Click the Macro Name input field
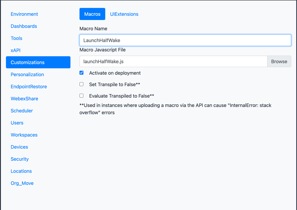Screen dimensions: 297x210 pyautogui.click(x=185, y=40)
